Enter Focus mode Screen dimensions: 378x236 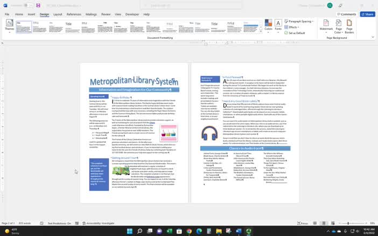(303, 223)
